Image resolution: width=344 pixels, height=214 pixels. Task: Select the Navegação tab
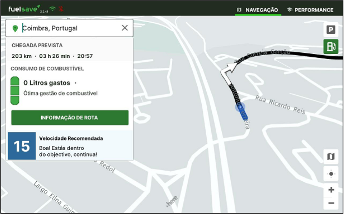coord(258,10)
